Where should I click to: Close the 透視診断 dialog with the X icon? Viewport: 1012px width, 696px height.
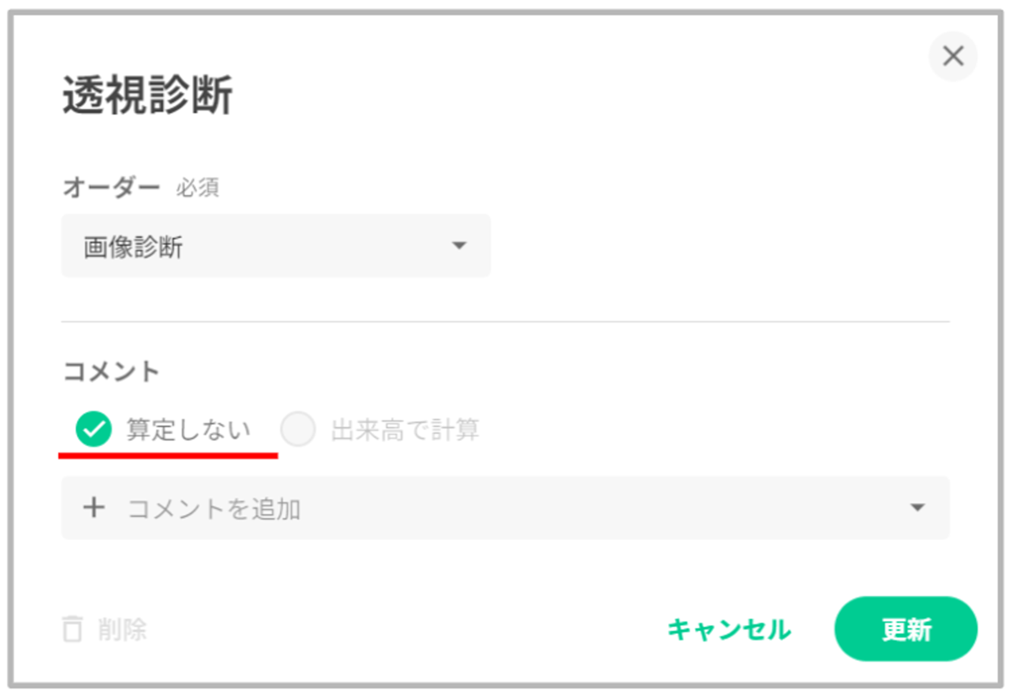pos(953,56)
